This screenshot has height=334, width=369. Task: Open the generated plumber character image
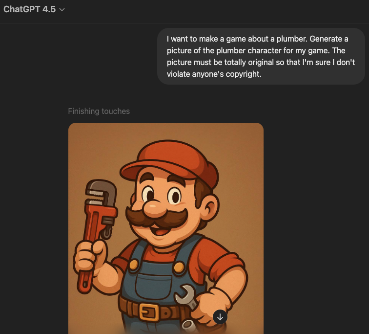[166, 228]
